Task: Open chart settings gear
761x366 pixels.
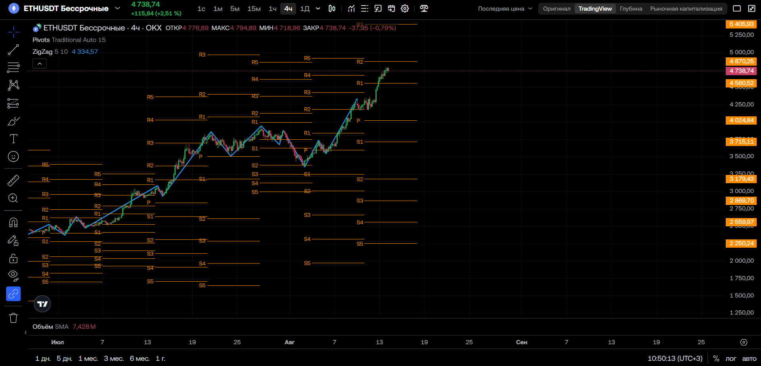Action: 405,8
